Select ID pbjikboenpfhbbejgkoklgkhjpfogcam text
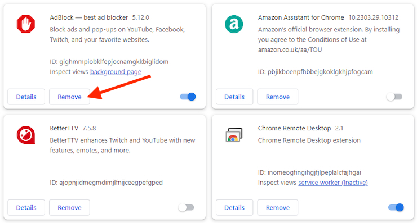 click(316, 72)
